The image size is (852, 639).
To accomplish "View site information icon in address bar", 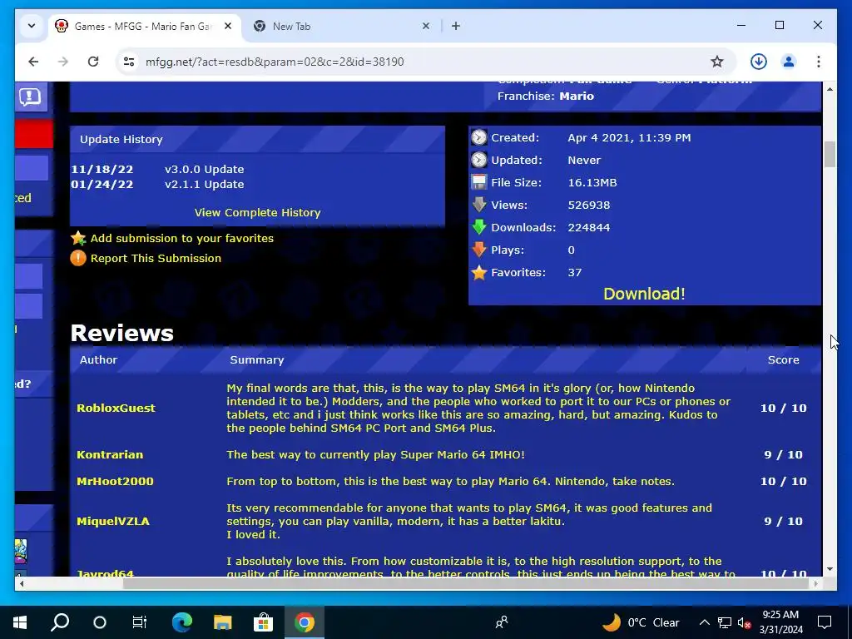I will pyautogui.click(x=129, y=62).
